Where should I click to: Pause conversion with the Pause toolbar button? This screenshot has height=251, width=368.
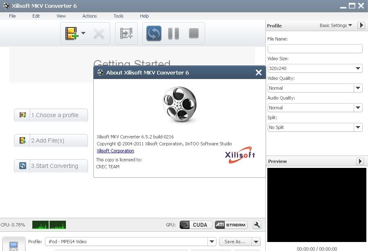point(174,34)
